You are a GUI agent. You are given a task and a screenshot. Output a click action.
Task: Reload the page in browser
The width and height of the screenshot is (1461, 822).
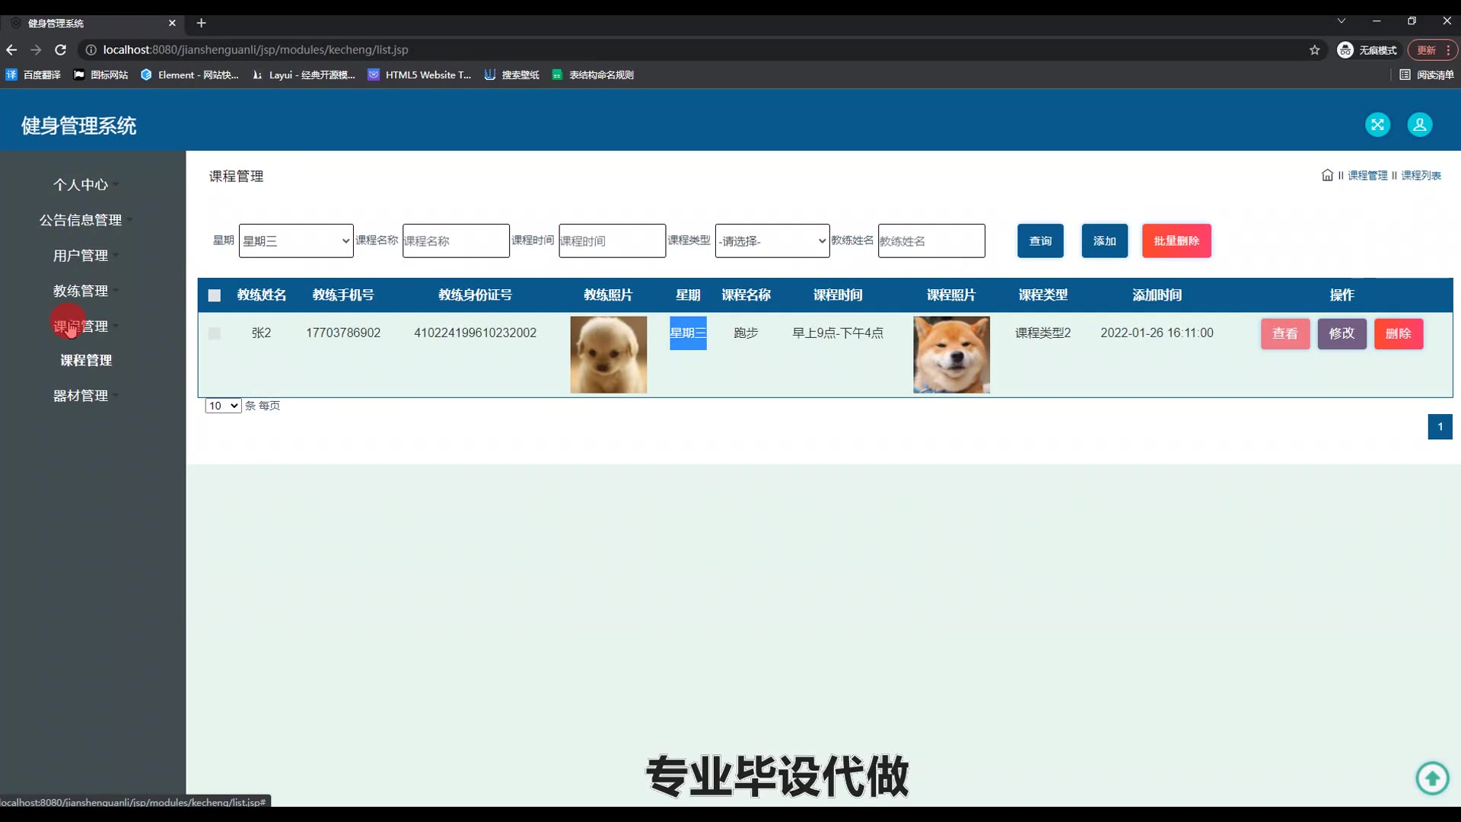[x=61, y=50]
